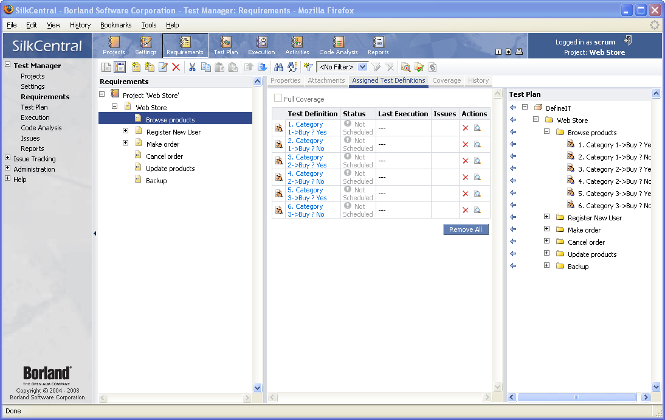The width and height of the screenshot is (665, 420).
Task: Switch to the History tab in the requirement details
Action: click(478, 81)
